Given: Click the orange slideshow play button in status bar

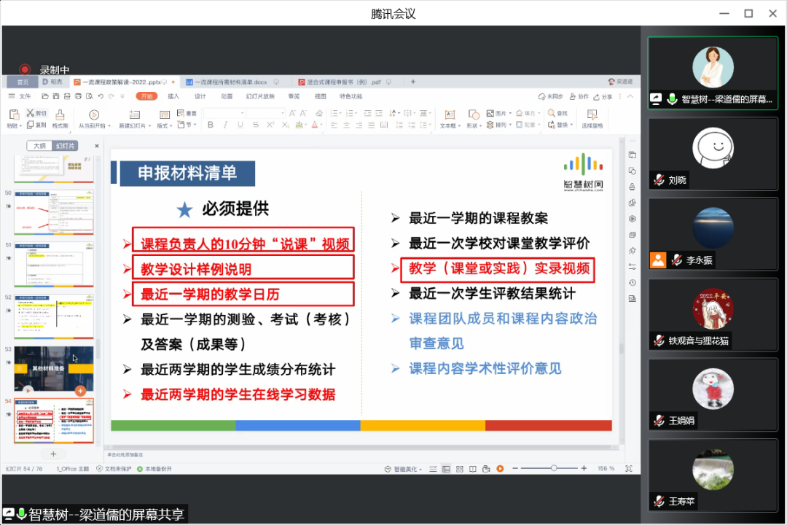Looking at the screenshot, I should pos(499,468).
